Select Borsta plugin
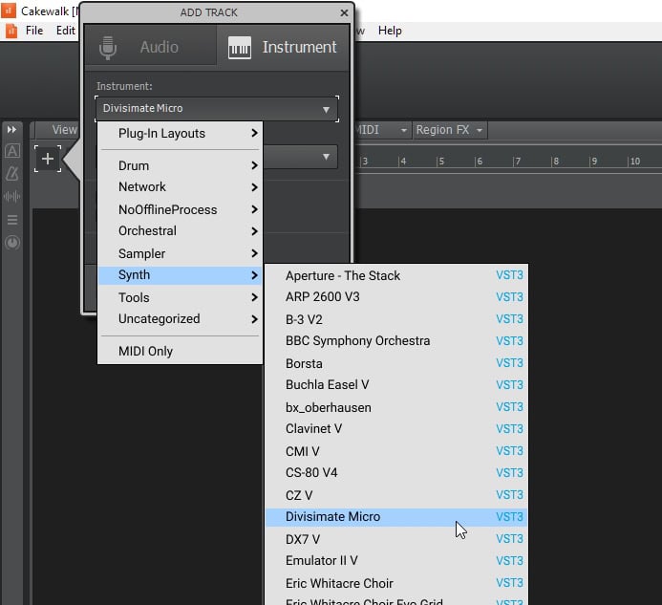 coord(396,363)
